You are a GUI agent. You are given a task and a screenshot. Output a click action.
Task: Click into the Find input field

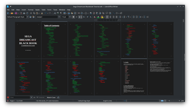20,97
